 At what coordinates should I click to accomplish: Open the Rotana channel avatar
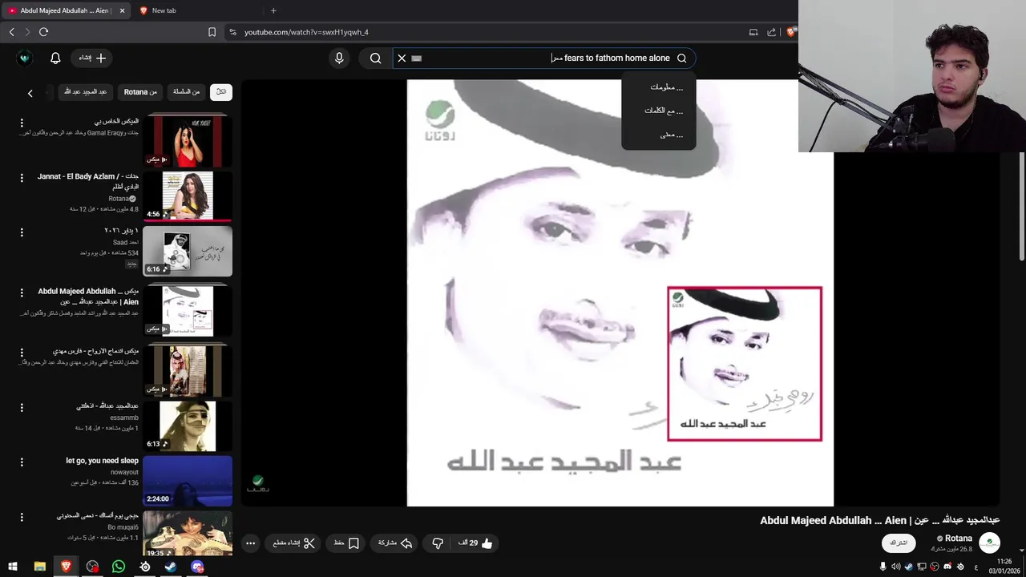click(x=989, y=543)
